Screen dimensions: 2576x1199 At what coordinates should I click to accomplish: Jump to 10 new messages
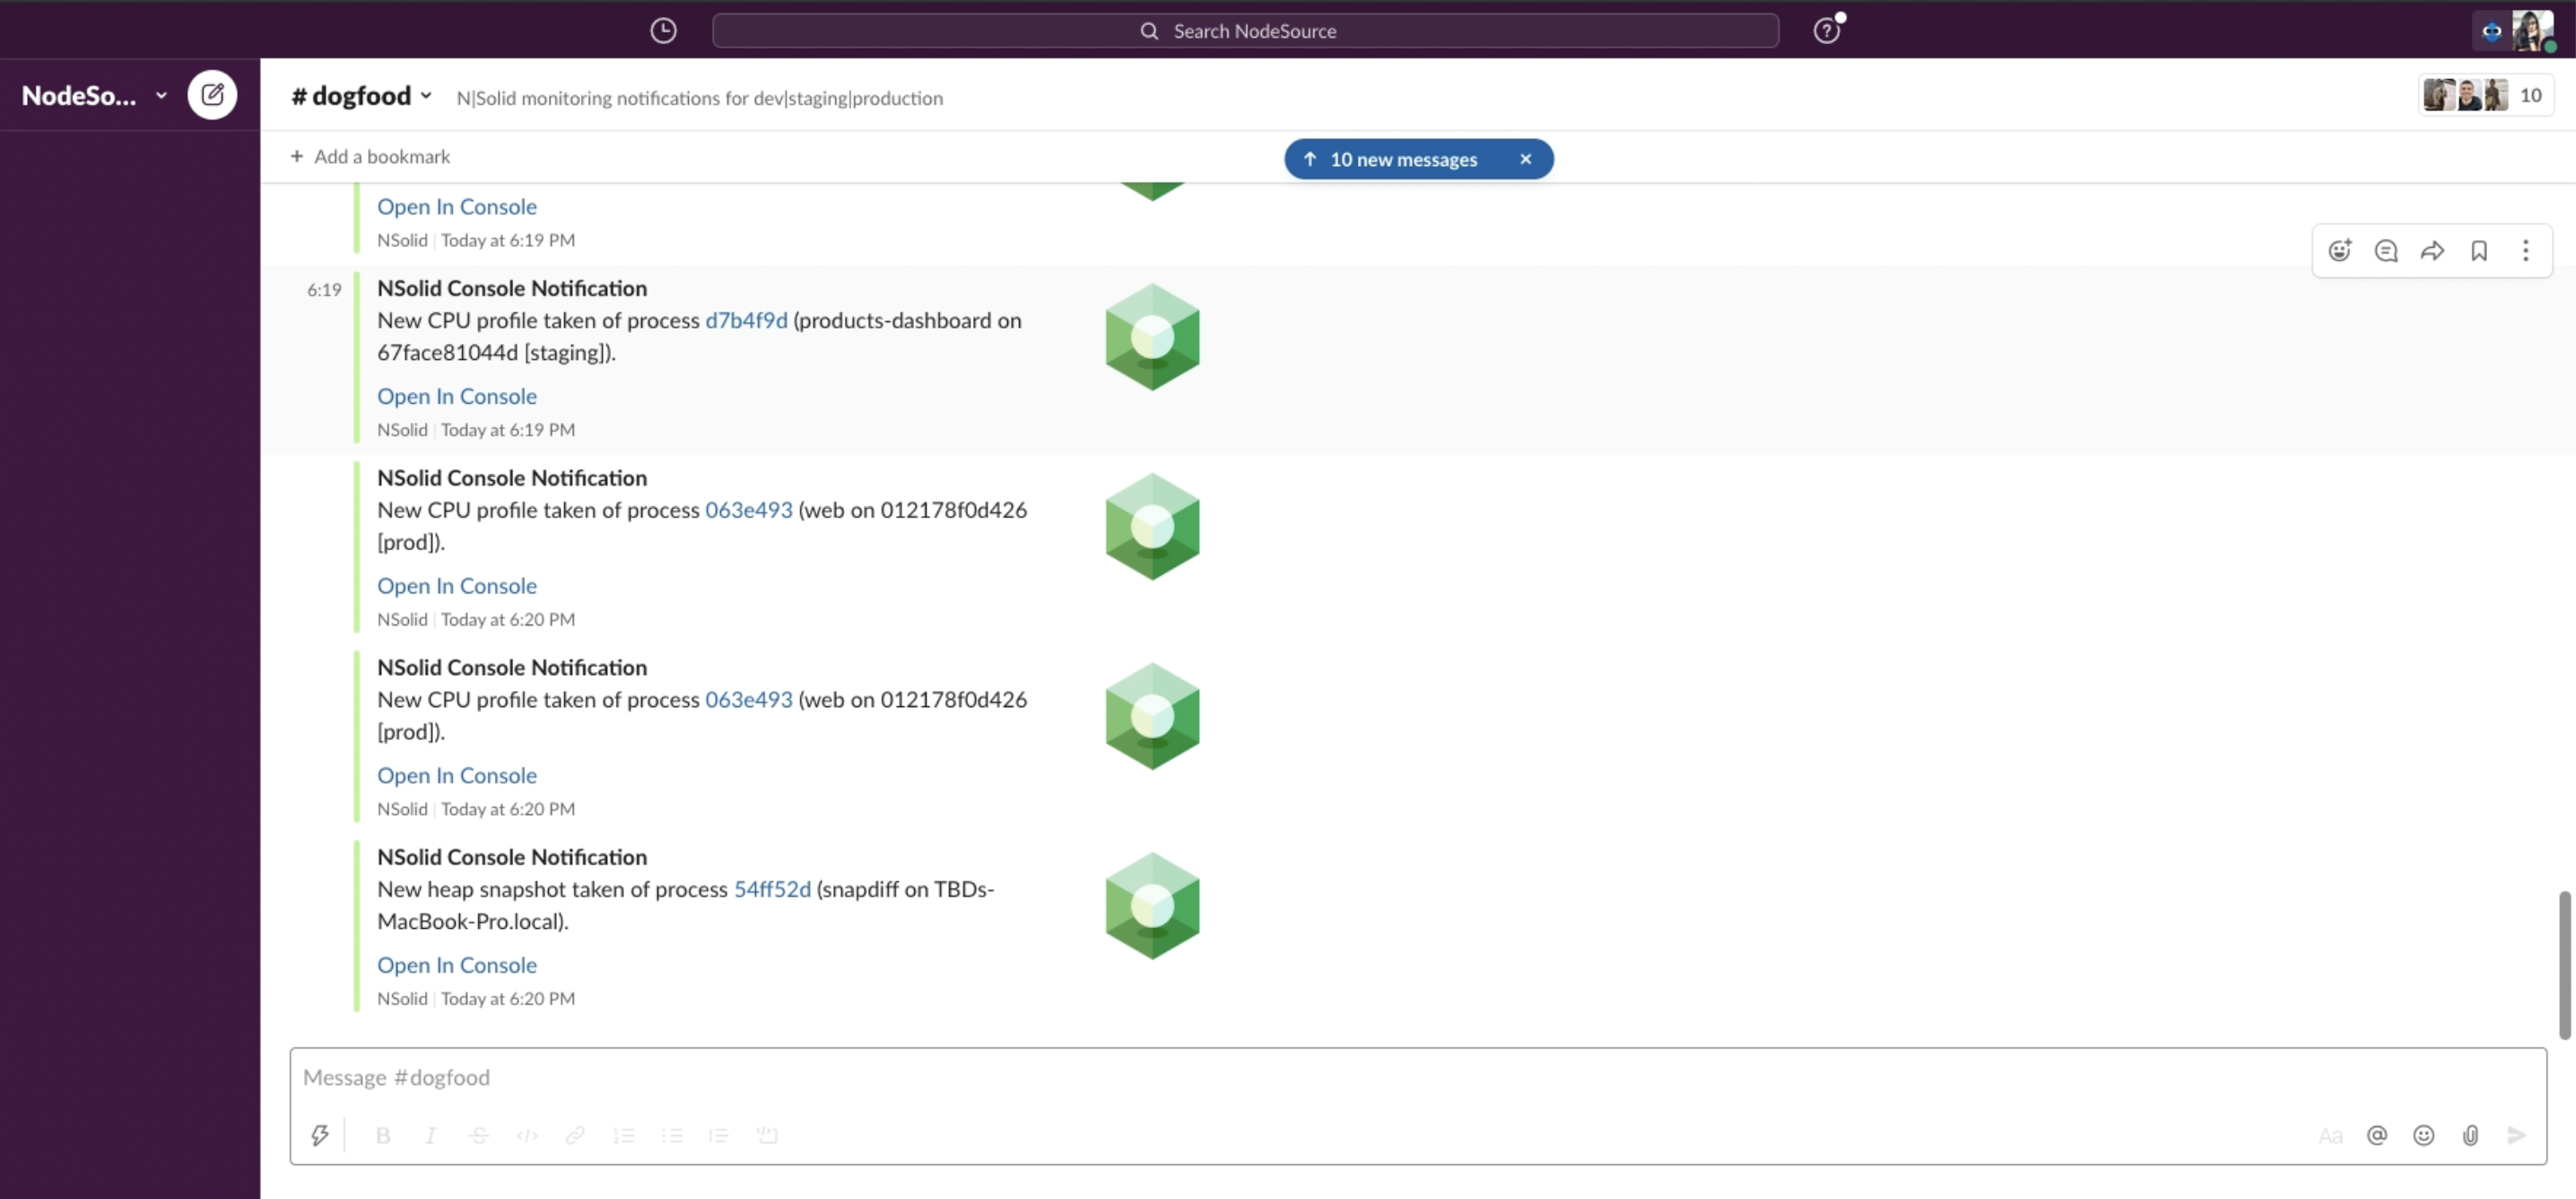pyautogui.click(x=1401, y=159)
